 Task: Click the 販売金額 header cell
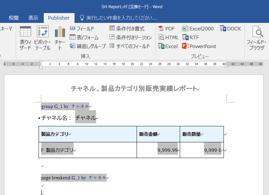click(158, 134)
